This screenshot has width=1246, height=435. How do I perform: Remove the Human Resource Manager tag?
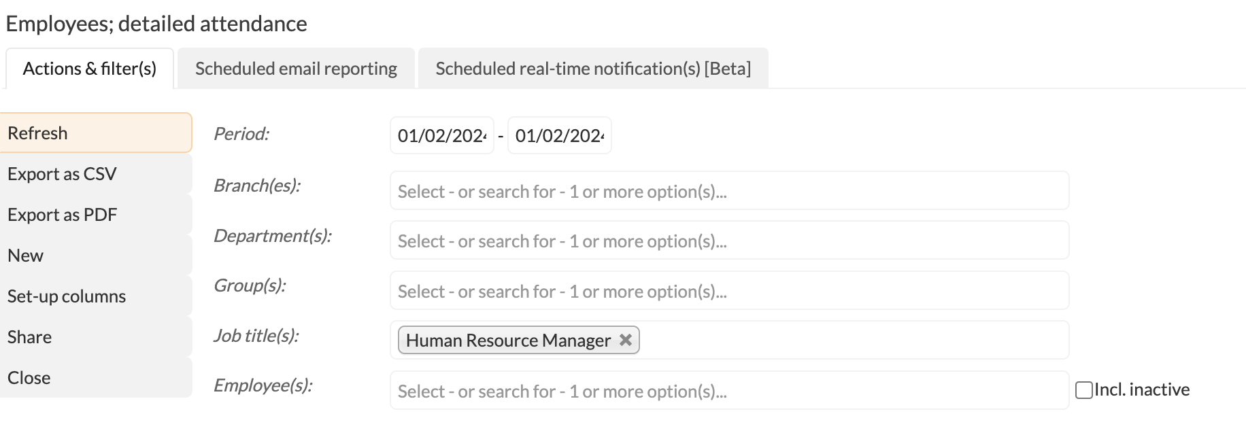click(626, 340)
